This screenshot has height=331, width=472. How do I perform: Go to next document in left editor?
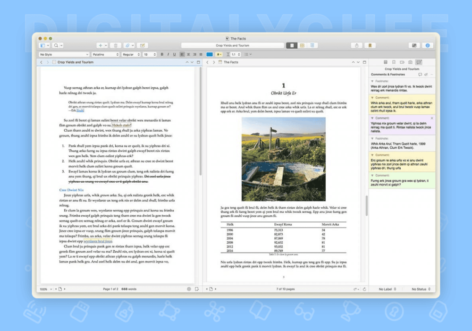point(192,62)
